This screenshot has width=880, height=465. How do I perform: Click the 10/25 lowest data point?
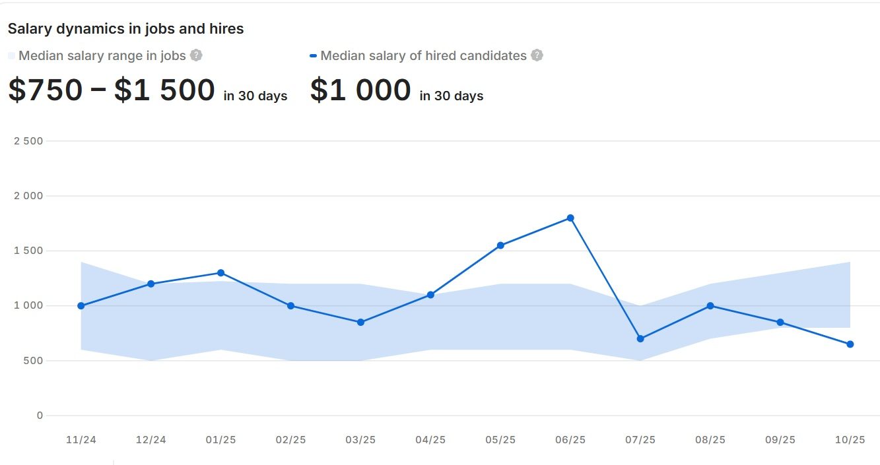click(850, 344)
